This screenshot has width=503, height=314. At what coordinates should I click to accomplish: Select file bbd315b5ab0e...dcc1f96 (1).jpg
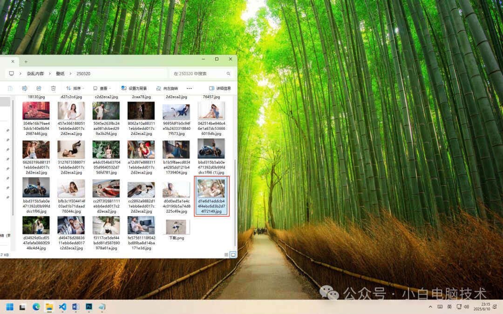[x=211, y=157]
